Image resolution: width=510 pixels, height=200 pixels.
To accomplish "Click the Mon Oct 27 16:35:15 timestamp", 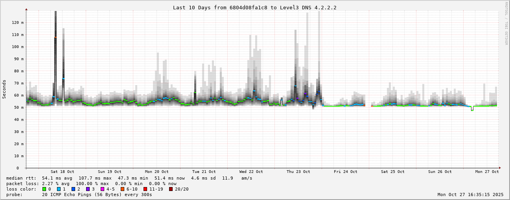I will click(470, 195).
